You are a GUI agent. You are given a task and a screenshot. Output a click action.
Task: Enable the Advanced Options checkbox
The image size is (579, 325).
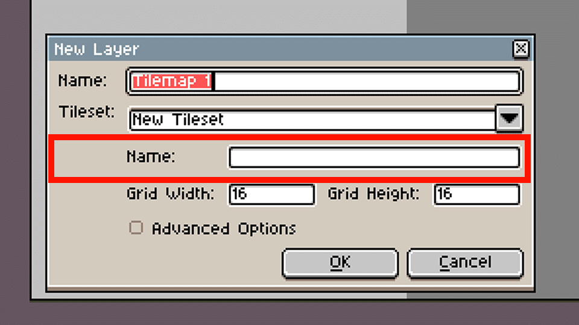click(136, 227)
